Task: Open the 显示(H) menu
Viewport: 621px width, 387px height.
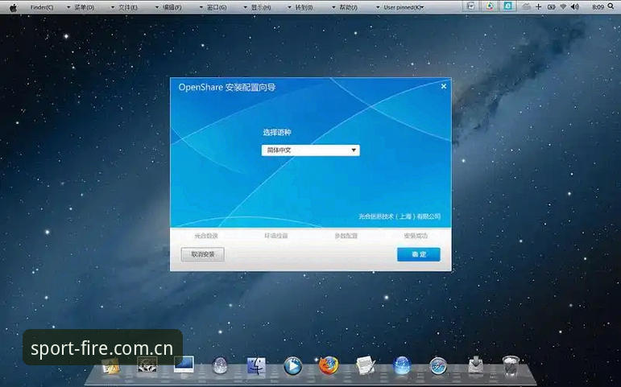Action: pos(261,7)
